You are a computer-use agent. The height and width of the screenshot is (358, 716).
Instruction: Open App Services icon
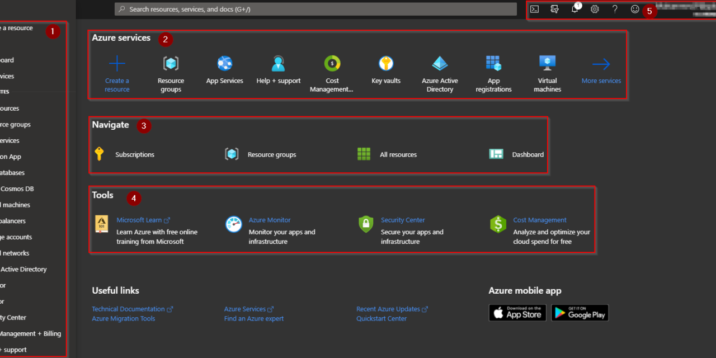[x=224, y=64]
